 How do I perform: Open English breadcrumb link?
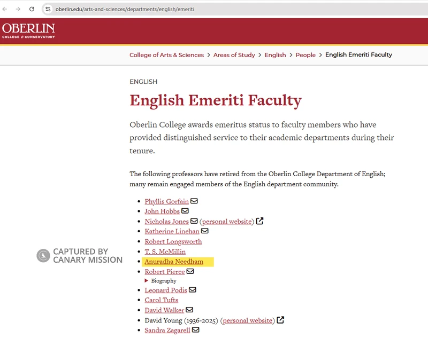(x=275, y=55)
